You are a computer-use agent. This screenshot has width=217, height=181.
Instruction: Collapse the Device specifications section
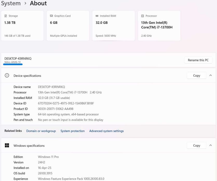(x=211, y=76)
